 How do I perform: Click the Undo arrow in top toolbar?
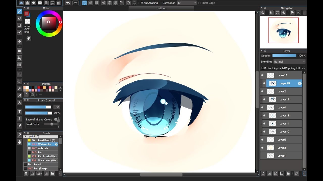point(68,3)
